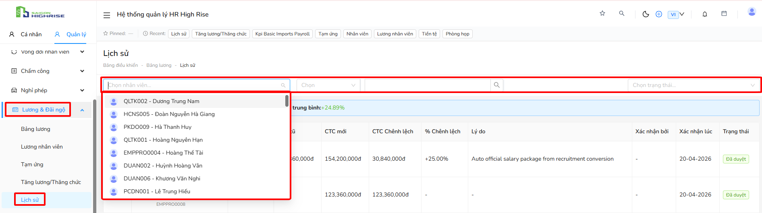Viewport: 762px width, 213px height.
Task: Open Tăng lương/Thăng chức in sidebar
Action: tap(51, 182)
